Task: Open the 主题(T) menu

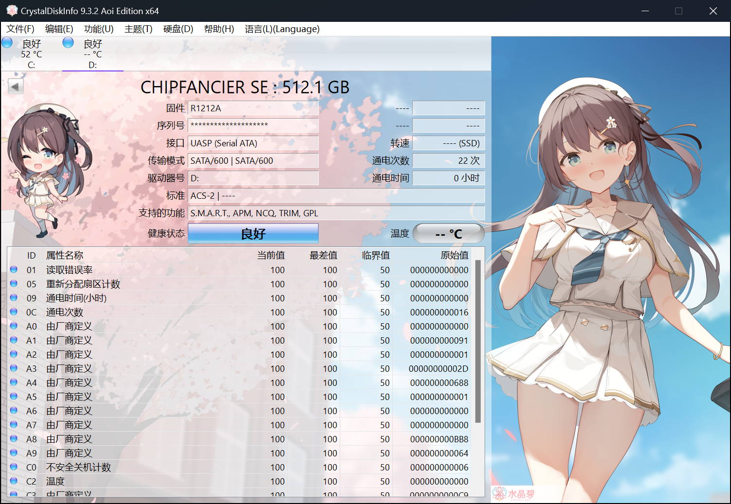Action: [138, 29]
